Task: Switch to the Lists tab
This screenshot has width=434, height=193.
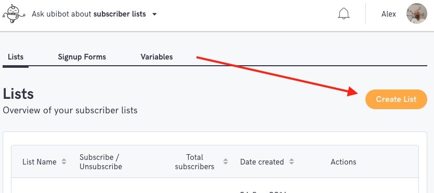Action: (16, 57)
